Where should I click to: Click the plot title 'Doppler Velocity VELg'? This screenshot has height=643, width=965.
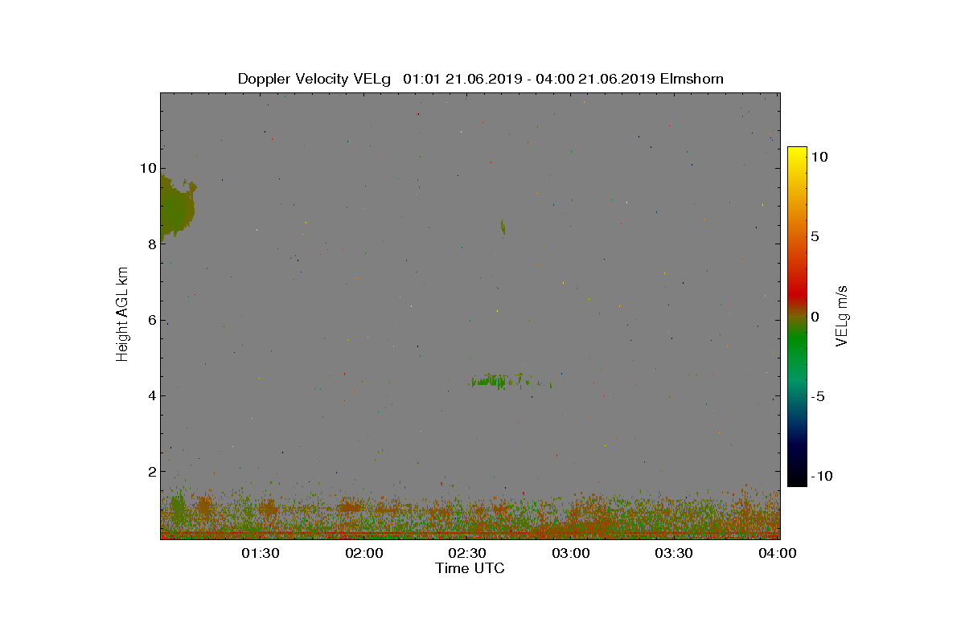tap(314, 79)
